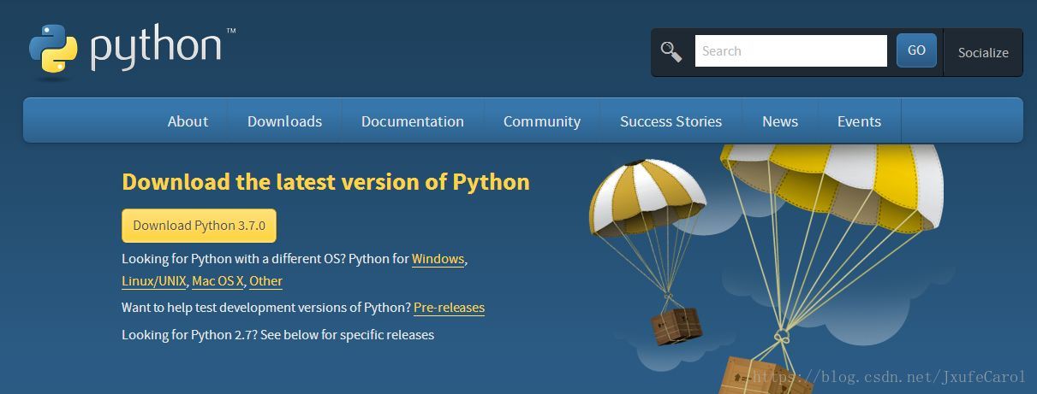Open the Events menu
This screenshot has width=1037, height=394.
pyautogui.click(x=859, y=121)
